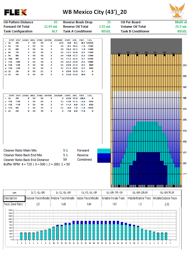This screenshot has width=187, height=255.
Task: Click the Forward Oil Total value 22.95 mL
Action: click(51, 27)
